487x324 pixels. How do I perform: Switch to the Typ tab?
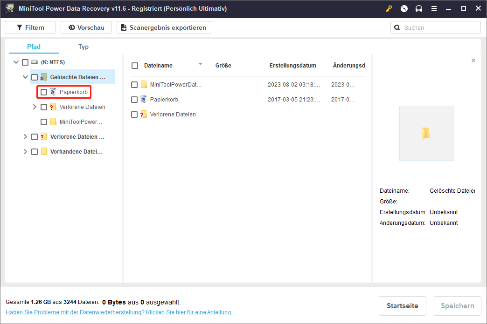(83, 47)
